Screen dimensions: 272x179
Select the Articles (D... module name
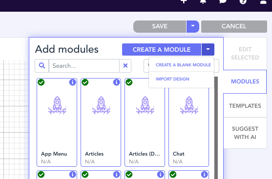[145, 154]
